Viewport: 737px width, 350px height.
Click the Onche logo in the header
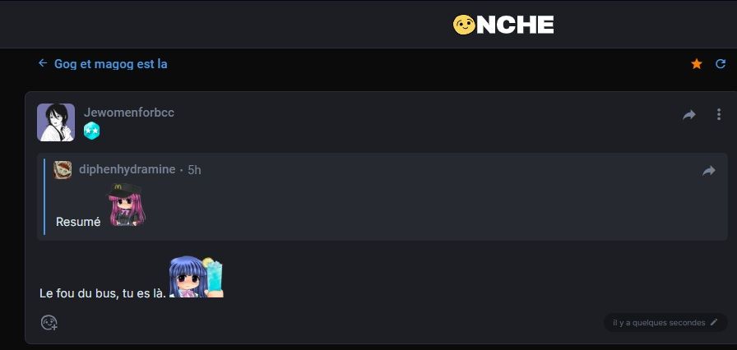tap(503, 25)
